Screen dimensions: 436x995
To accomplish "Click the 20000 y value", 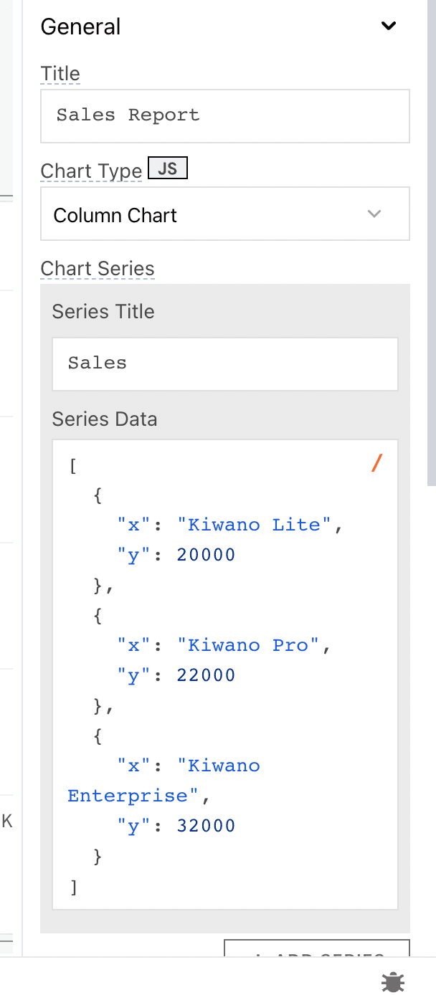I will point(206,555).
